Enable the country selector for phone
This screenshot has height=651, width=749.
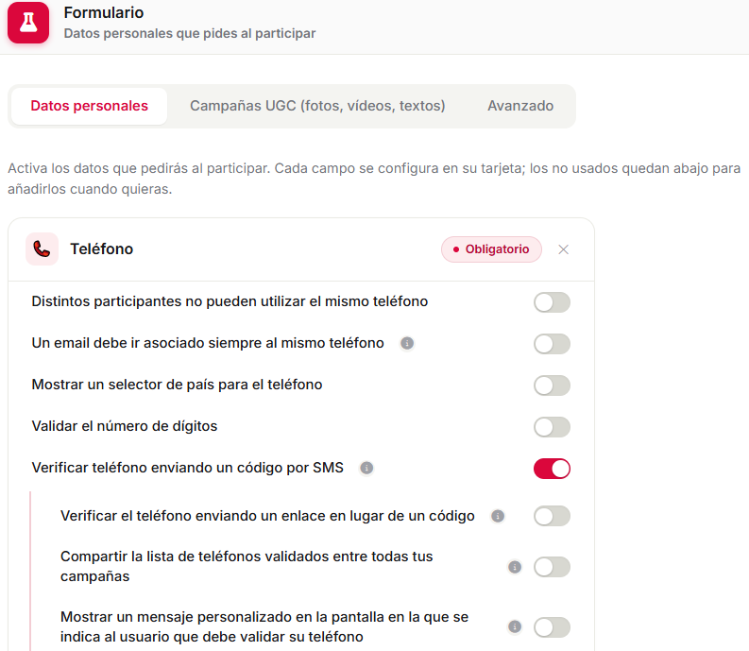pos(552,385)
